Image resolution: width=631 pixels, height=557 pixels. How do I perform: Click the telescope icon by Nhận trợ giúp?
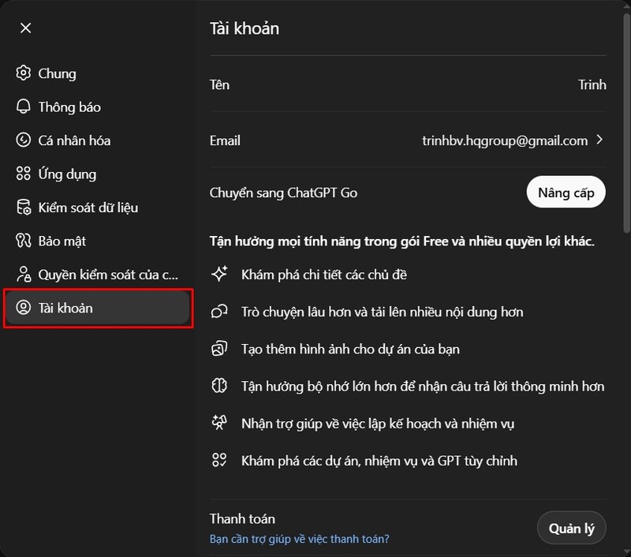219,423
